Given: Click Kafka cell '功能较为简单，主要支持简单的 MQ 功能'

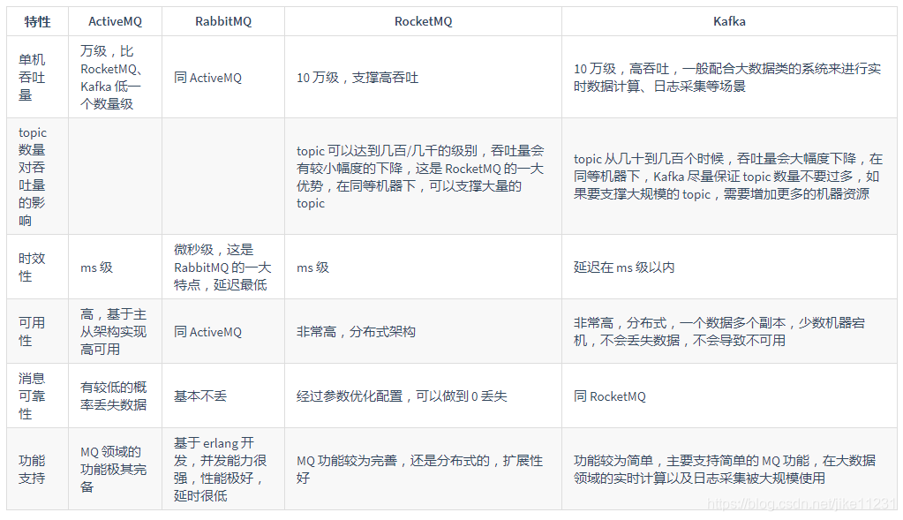Looking at the screenshot, I should [729, 469].
